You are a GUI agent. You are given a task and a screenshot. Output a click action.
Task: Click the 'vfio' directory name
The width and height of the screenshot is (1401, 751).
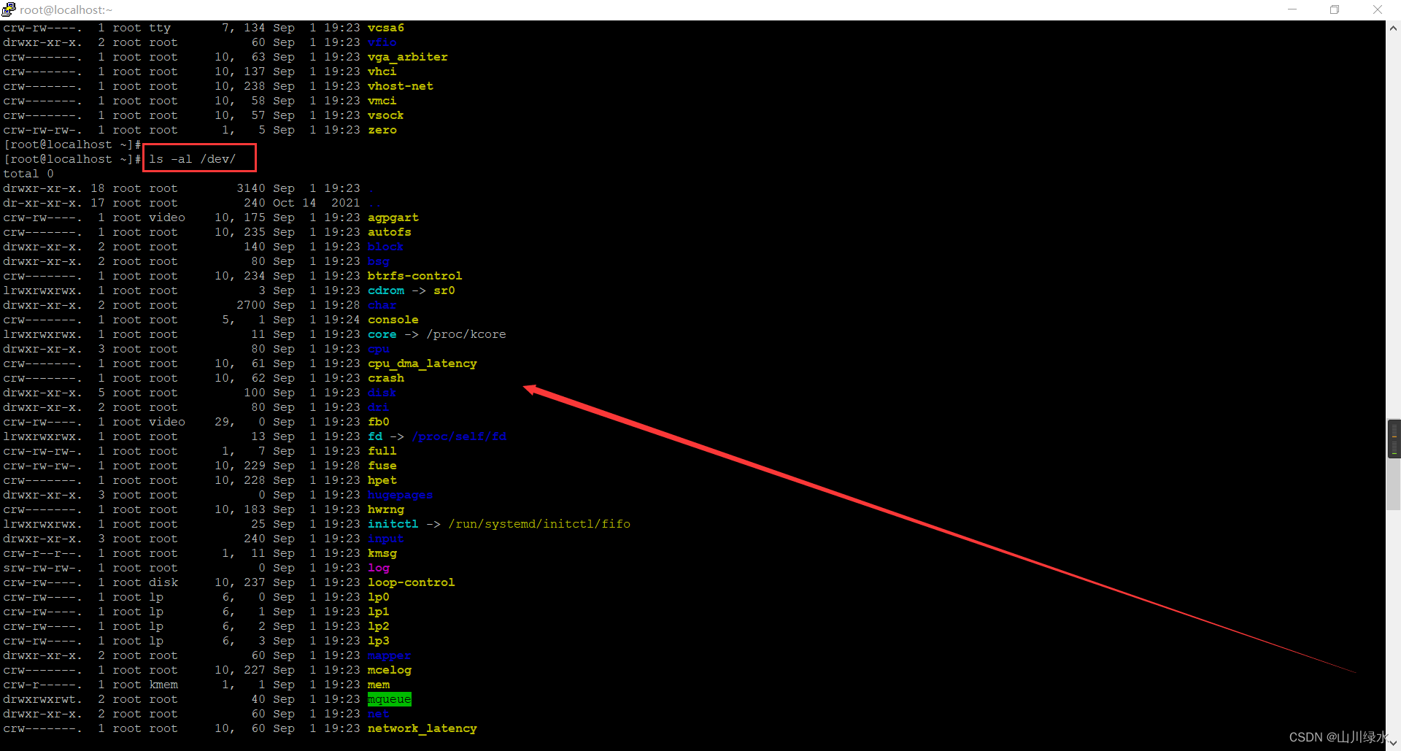(382, 42)
